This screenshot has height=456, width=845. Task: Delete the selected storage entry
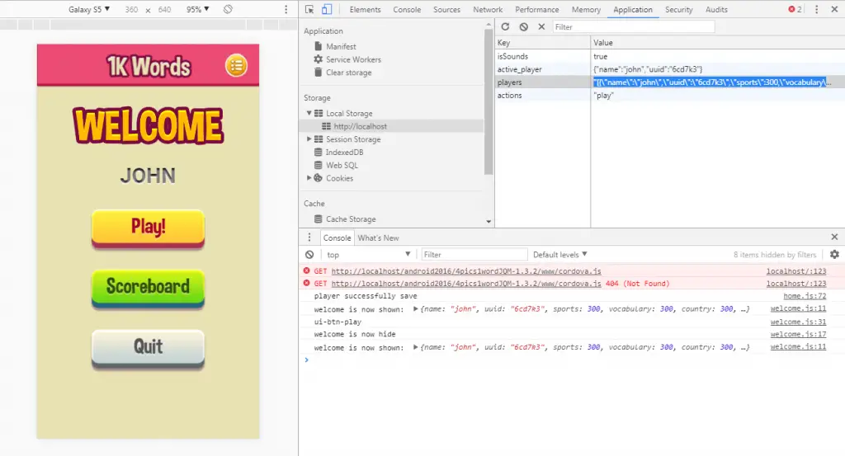(541, 27)
